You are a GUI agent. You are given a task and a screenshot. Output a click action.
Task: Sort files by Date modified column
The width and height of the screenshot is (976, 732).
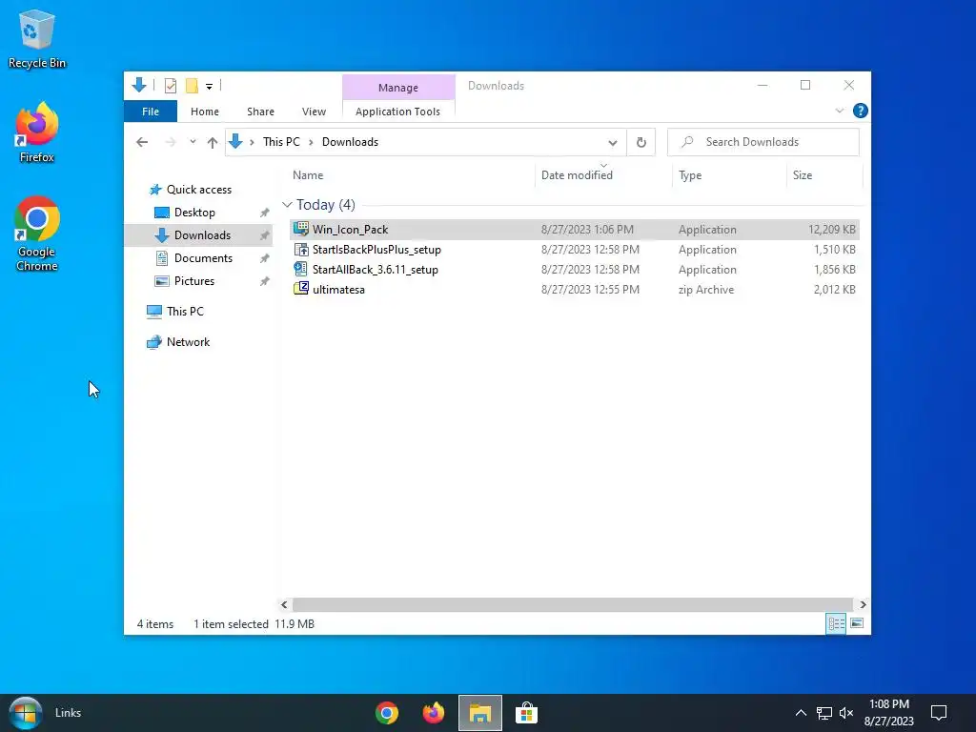pos(603,175)
